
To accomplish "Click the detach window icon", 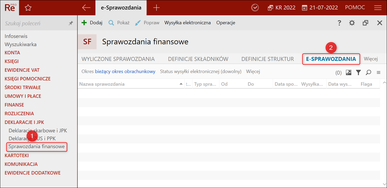I will pos(366,23).
